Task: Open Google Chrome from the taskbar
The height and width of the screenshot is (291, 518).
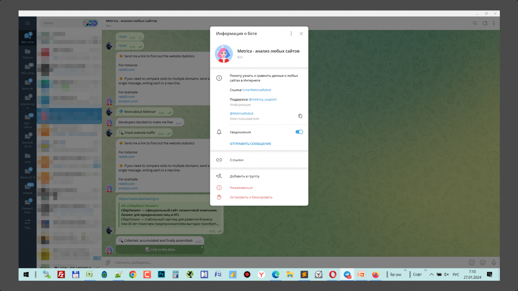Action: (x=133, y=275)
